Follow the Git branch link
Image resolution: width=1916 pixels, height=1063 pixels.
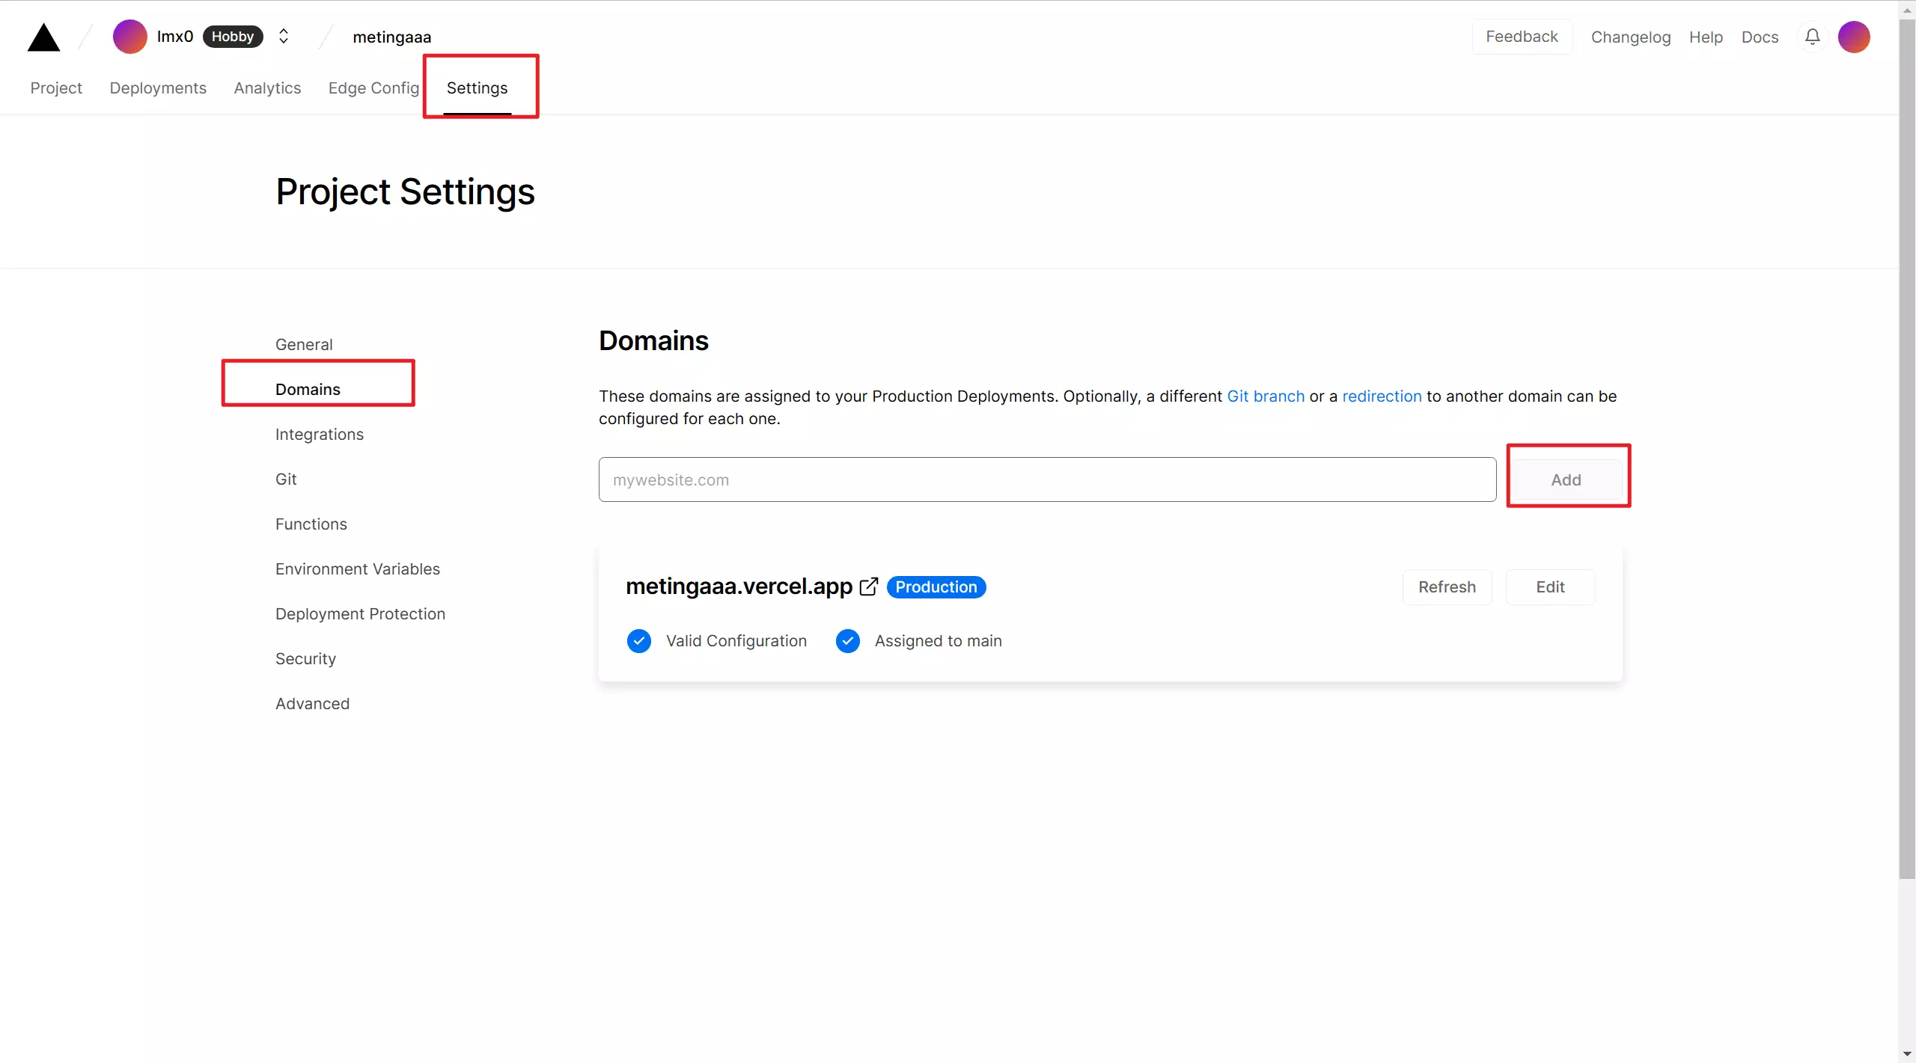pyautogui.click(x=1265, y=396)
